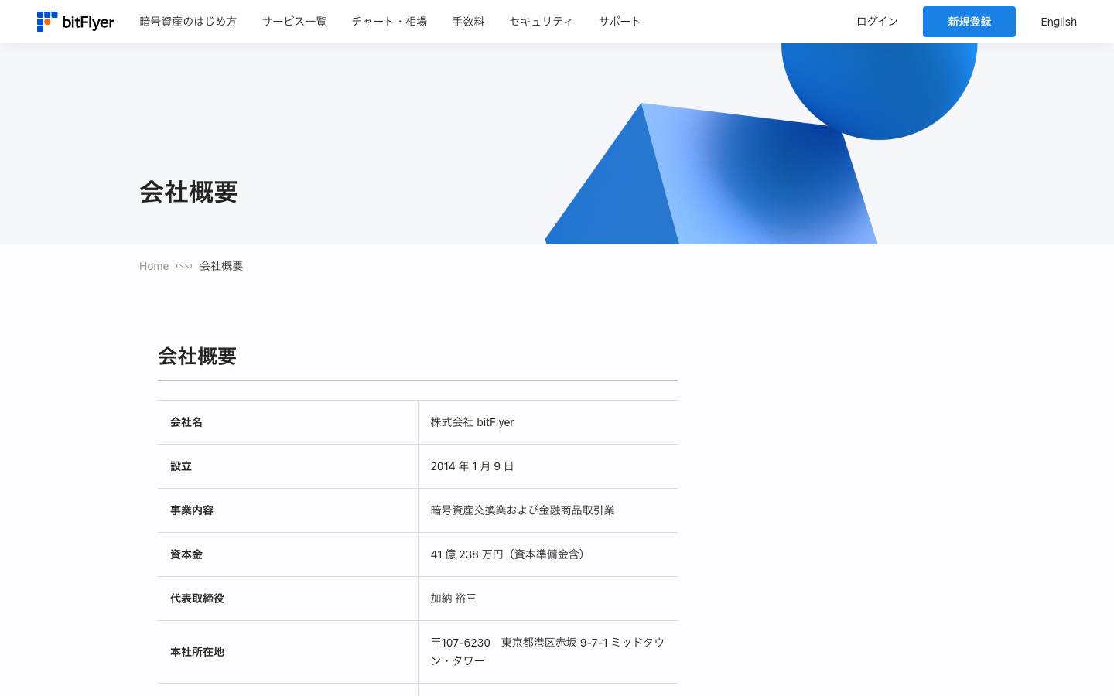Open the サービス一覧 menu
This screenshot has width=1114, height=696.
pyautogui.click(x=294, y=22)
